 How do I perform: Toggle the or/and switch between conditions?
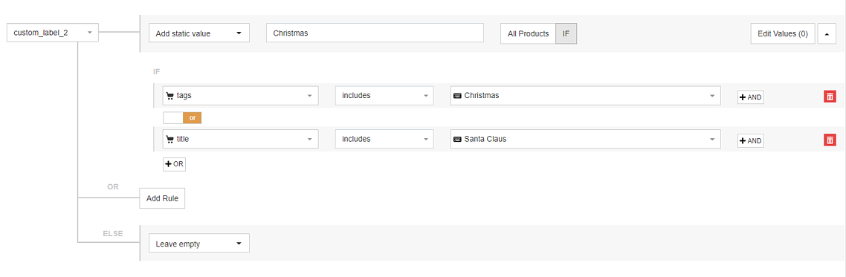[182, 117]
